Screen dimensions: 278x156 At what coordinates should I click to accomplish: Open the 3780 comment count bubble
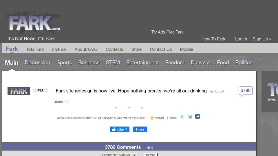pyautogui.click(x=246, y=91)
